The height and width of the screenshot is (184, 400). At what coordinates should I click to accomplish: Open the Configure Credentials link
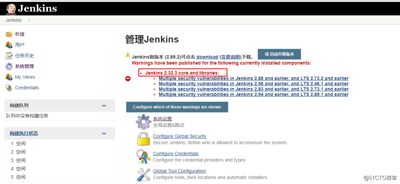(176, 154)
